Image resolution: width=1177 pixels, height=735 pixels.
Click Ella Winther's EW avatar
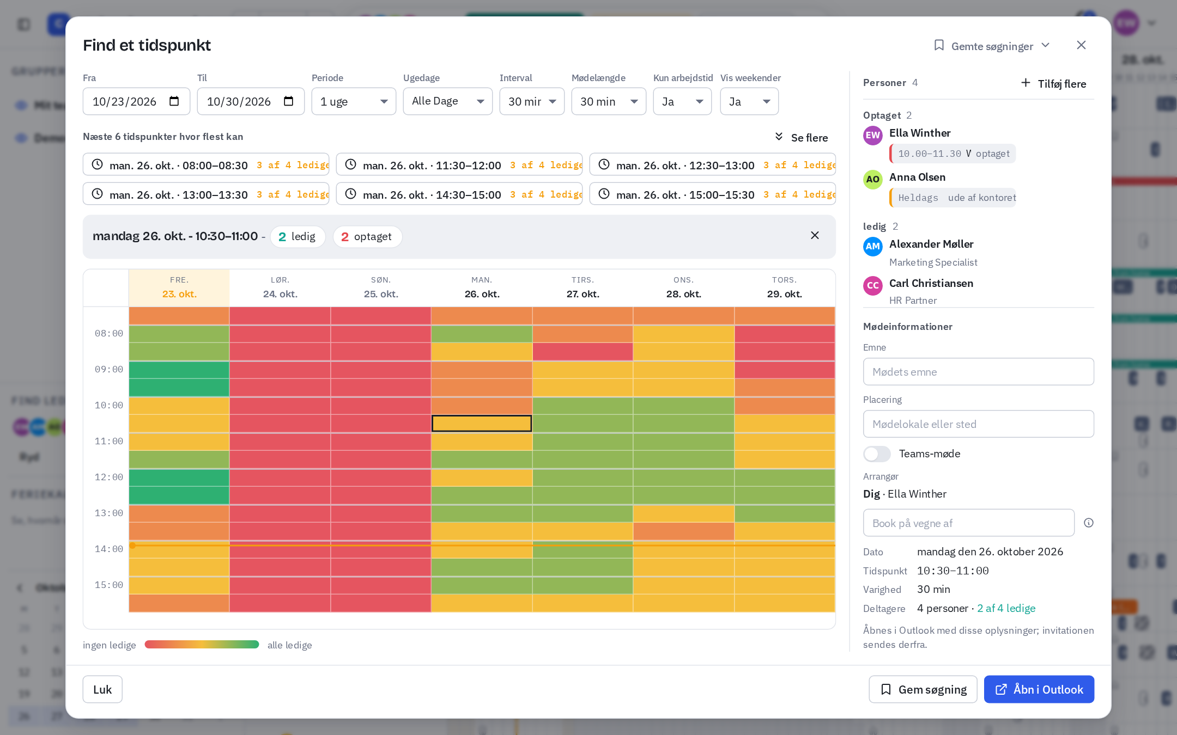[873, 136]
